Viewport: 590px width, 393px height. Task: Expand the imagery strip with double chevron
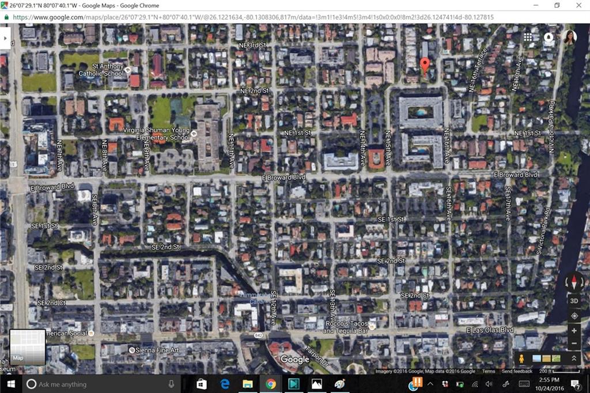(x=573, y=358)
